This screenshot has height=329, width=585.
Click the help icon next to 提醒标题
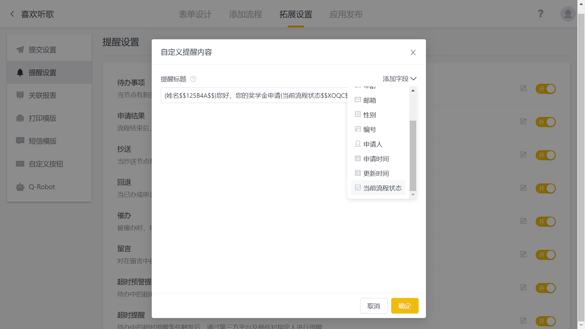pos(193,79)
